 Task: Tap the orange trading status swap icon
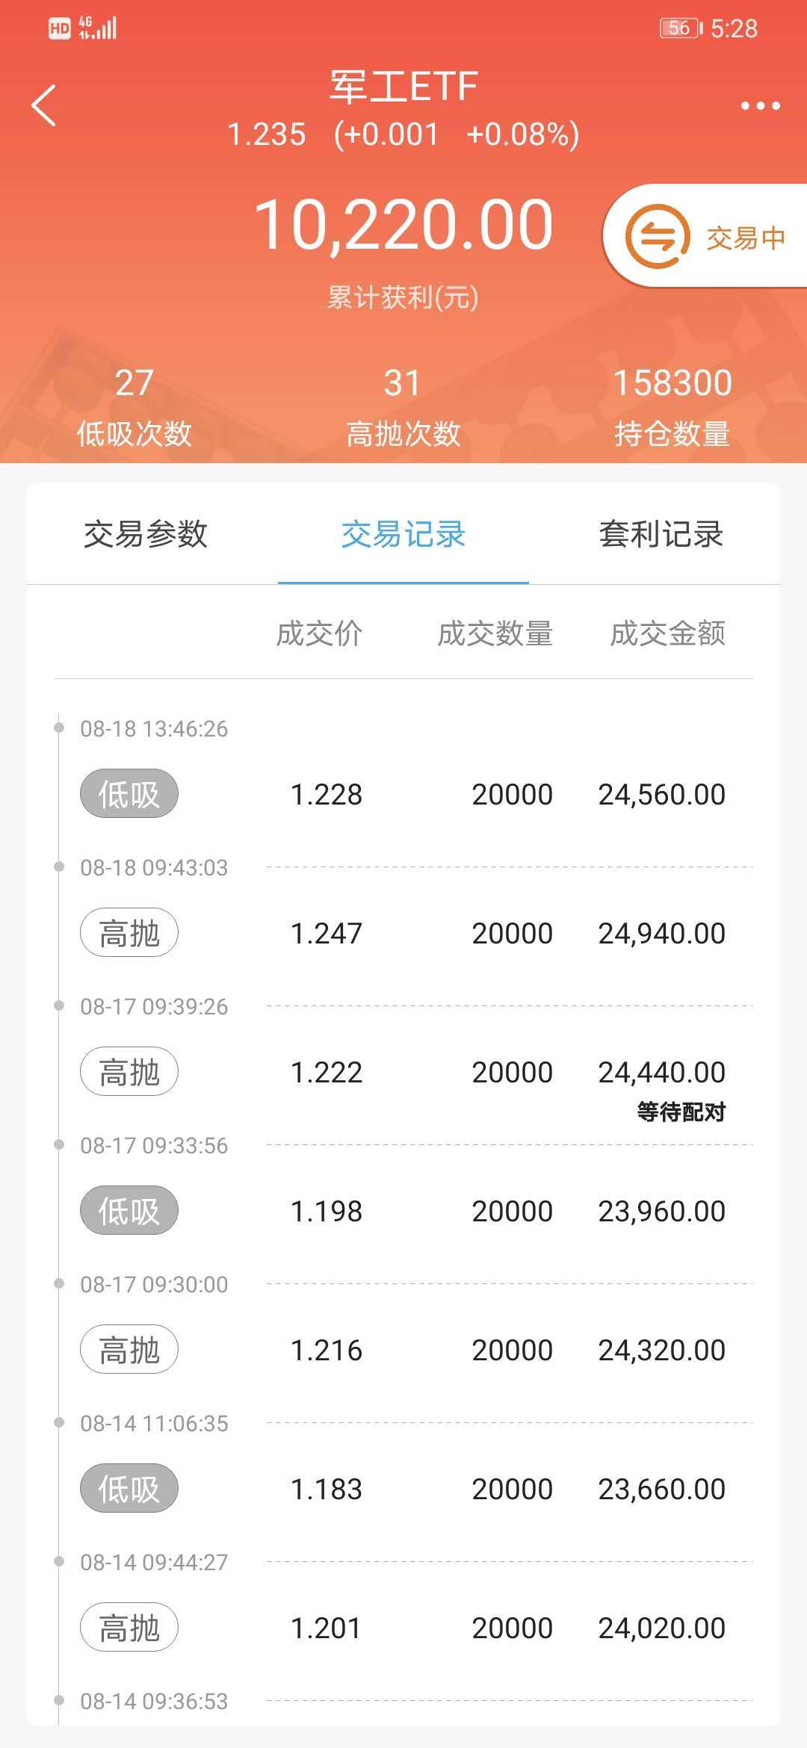click(657, 237)
